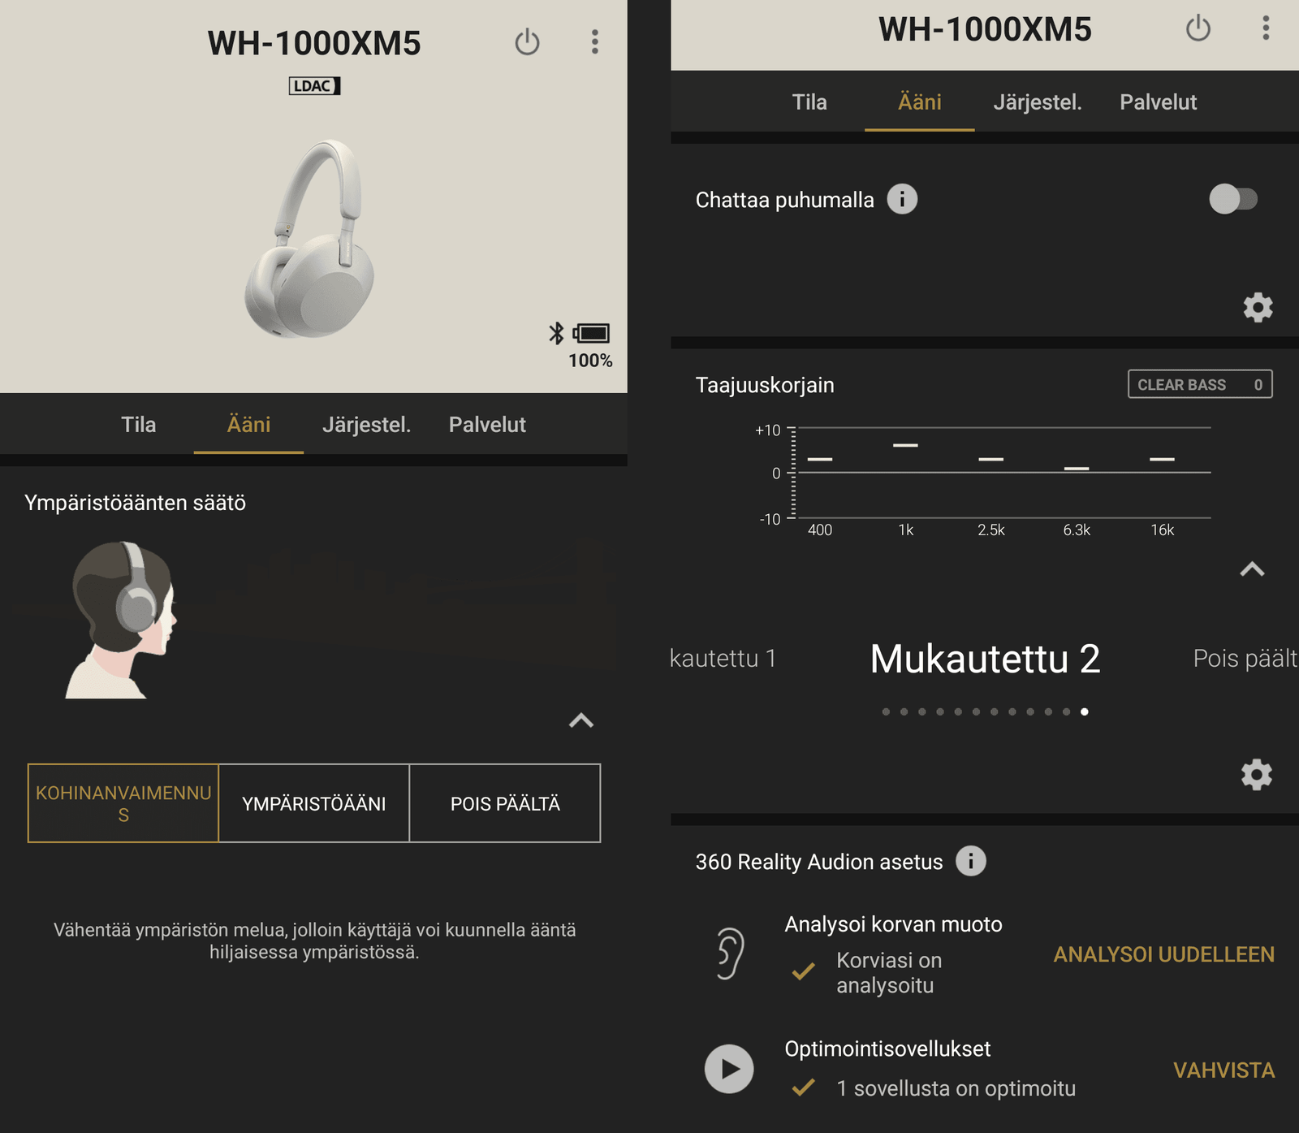Switch ambient control to POIS PÄÄLTÄ
1299x1133 pixels.
click(505, 803)
